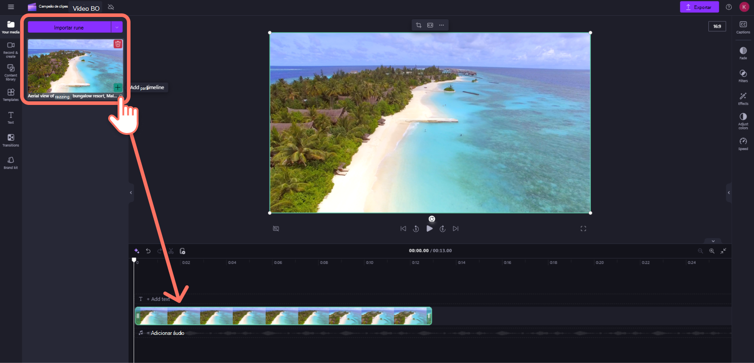
Task: Skip to the end of video
Action: click(x=455, y=229)
